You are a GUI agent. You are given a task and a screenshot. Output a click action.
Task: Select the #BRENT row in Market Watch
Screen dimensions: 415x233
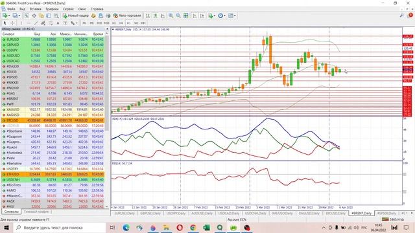(x=53, y=99)
